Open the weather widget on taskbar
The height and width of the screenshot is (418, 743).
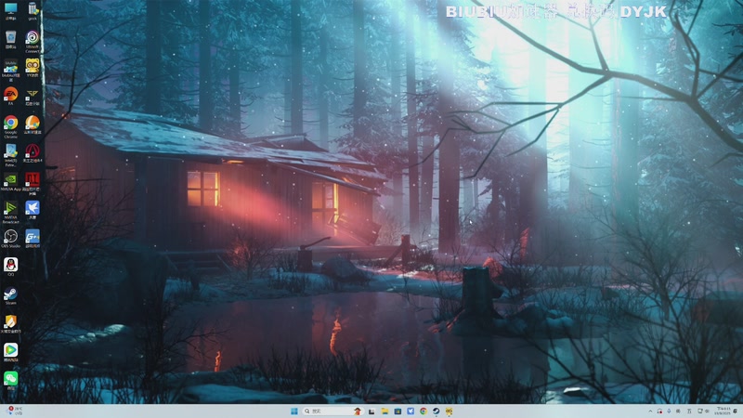click(14, 411)
